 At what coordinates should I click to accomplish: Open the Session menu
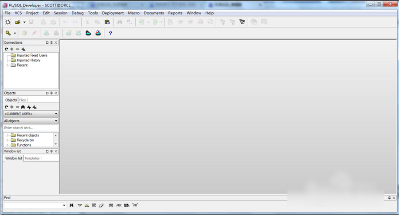click(x=60, y=13)
